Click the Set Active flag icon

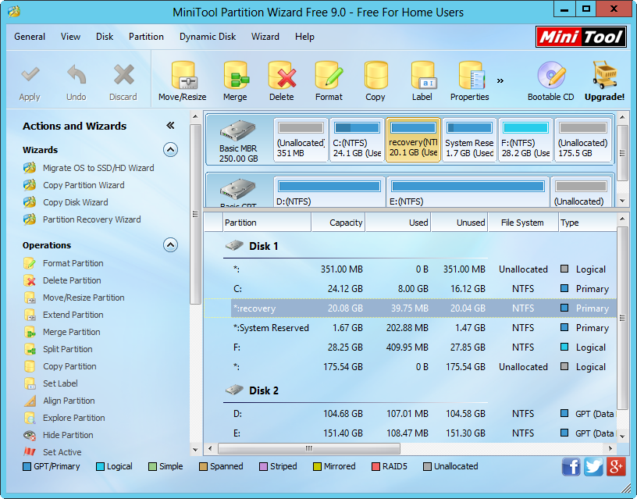click(30, 452)
